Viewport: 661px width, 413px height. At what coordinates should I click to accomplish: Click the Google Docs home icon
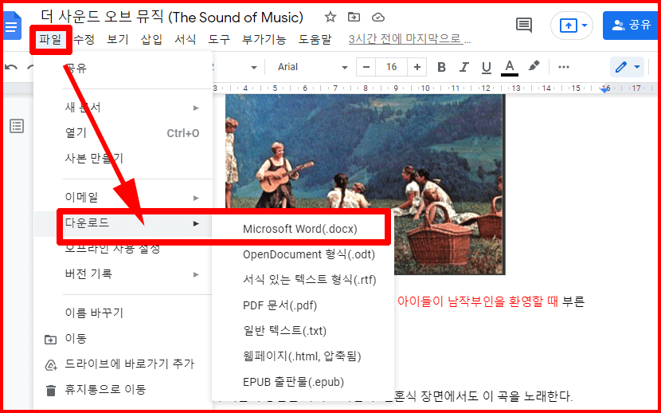[12, 26]
